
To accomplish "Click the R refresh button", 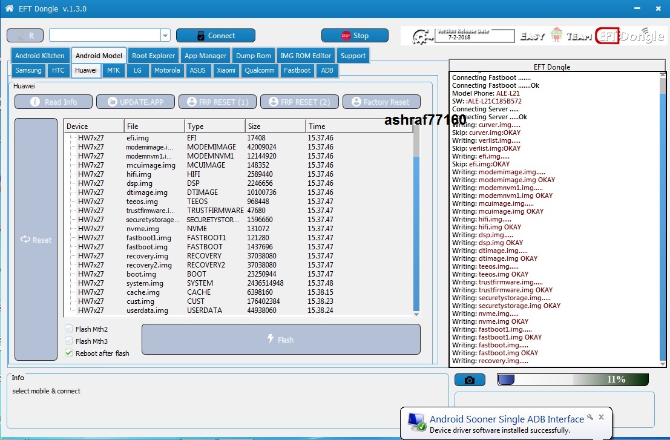I will [x=25, y=36].
